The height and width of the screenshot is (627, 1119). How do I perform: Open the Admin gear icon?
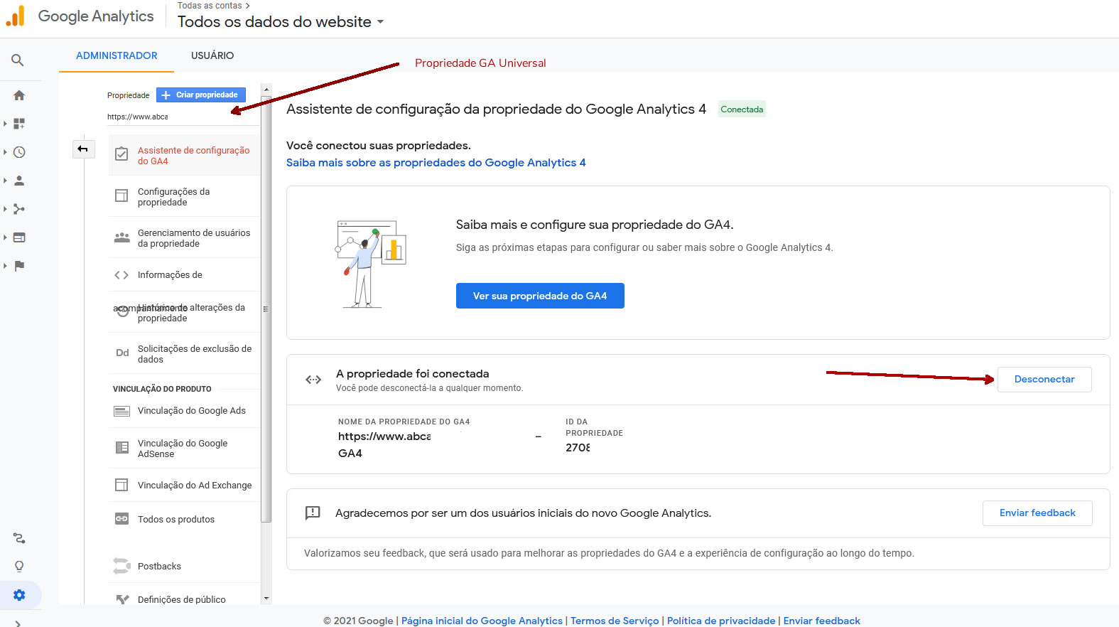(x=19, y=595)
